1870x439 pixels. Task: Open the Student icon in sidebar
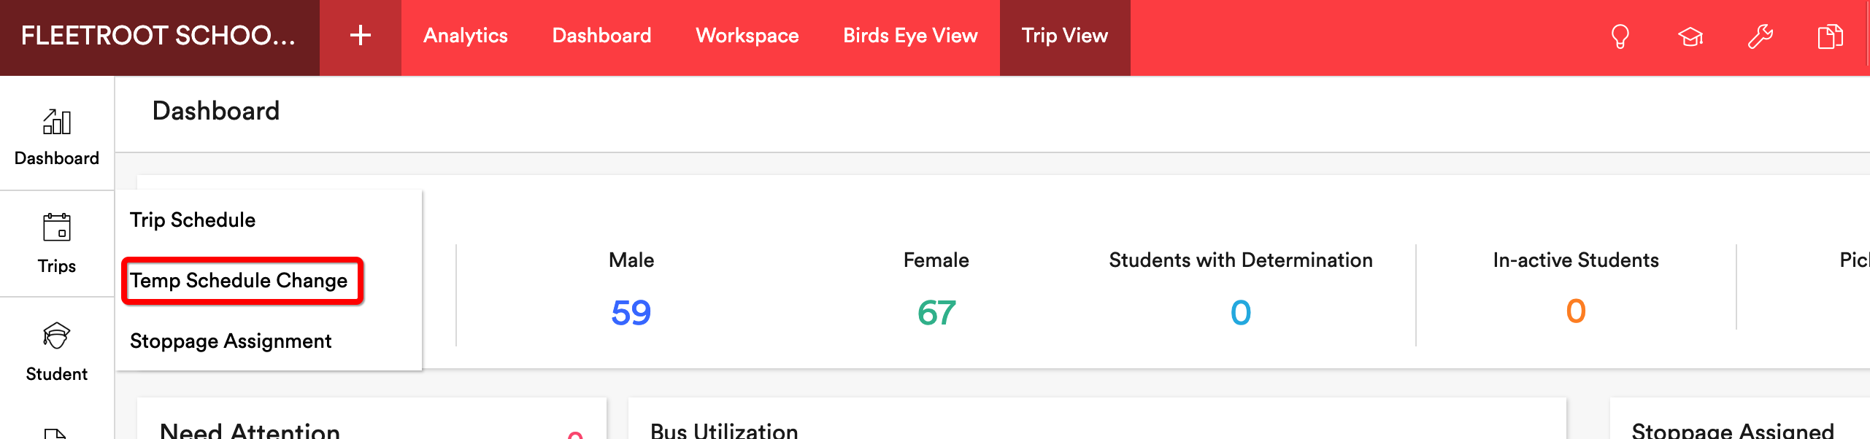point(57,335)
